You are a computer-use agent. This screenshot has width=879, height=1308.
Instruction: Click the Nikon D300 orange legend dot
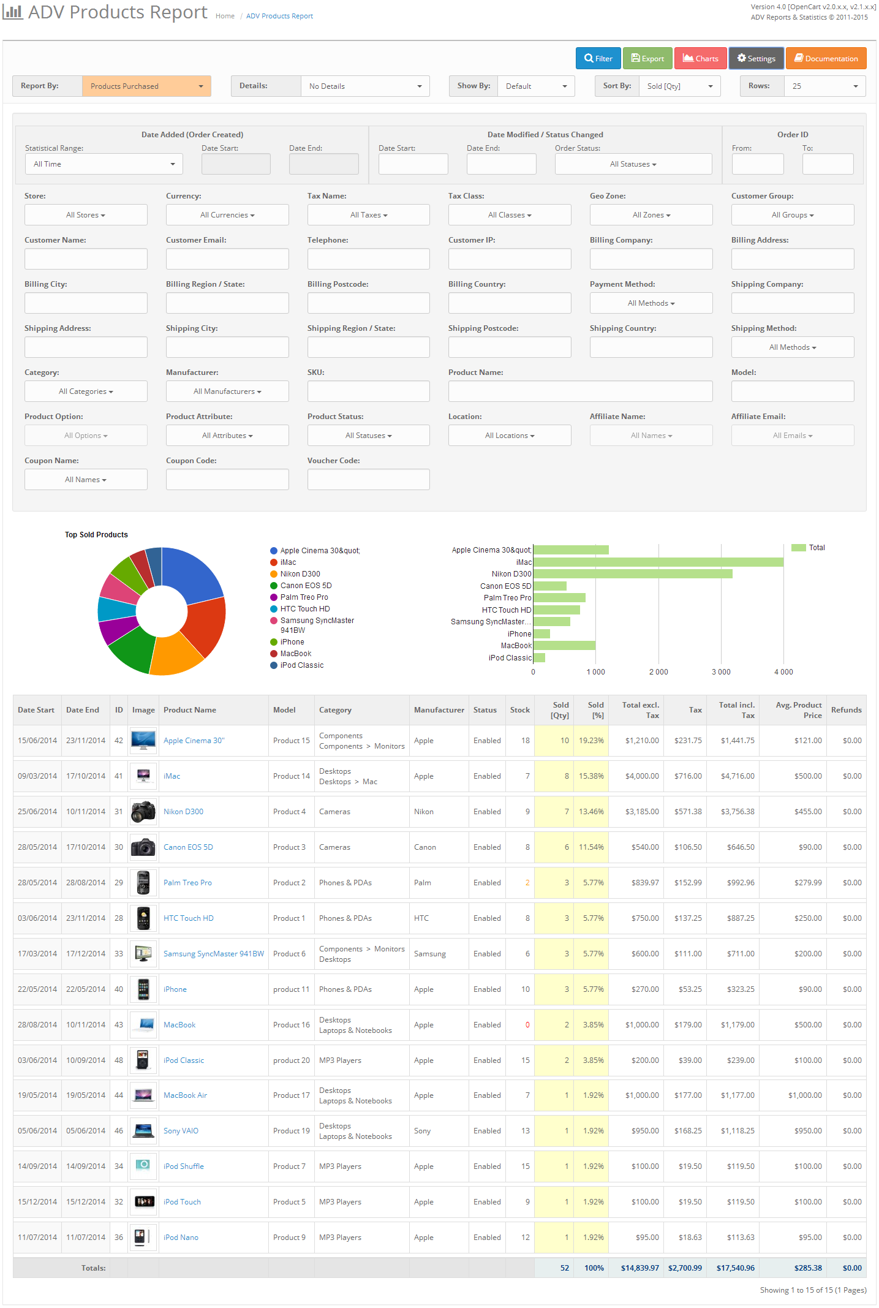click(274, 574)
